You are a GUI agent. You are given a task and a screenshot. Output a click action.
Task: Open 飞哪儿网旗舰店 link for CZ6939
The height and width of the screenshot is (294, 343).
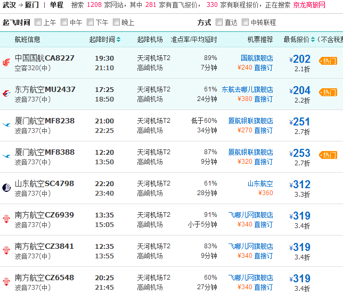pos(250,215)
